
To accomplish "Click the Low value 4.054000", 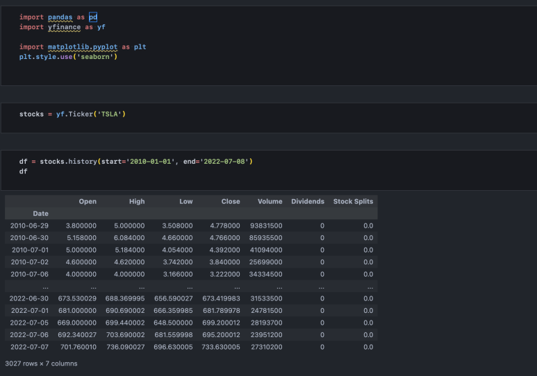I will pos(177,250).
